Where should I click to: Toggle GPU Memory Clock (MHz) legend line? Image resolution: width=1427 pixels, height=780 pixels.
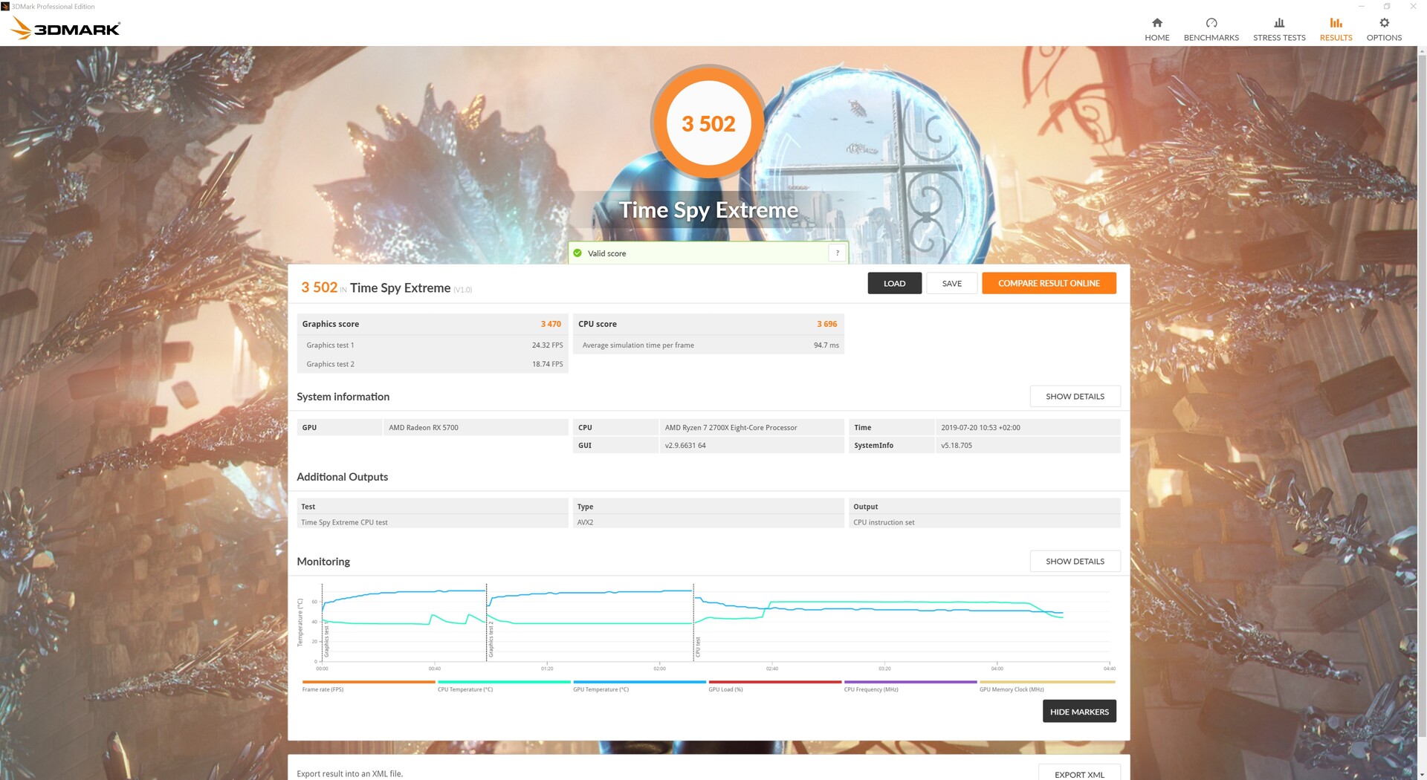[x=1047, y=682]
